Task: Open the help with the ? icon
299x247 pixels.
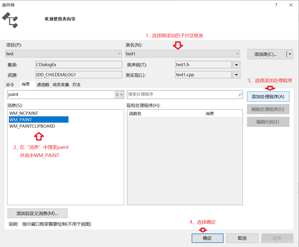Action: pos(276,5)
